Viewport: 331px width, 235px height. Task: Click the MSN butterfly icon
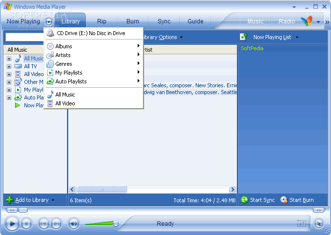tap(307, 21)
